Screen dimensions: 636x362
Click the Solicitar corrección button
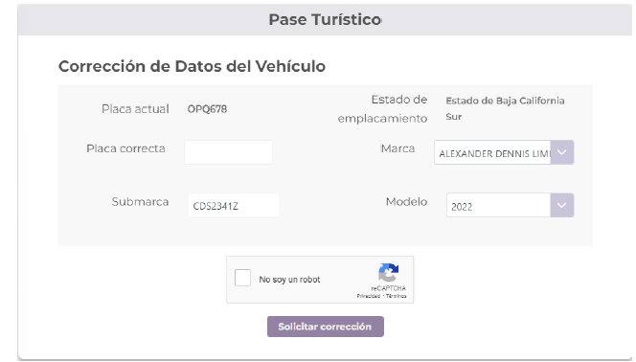(326, 327)
